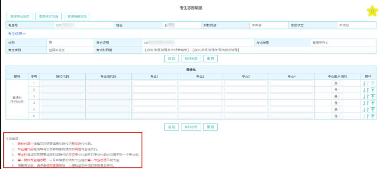Image resolution: width=379 pixels, height=169 pixels.
Task: Open the 查询专业目录 page
Action: (20, 16)
